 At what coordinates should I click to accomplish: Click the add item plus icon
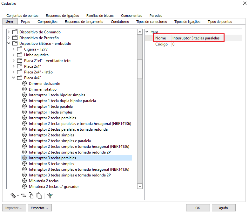[x=13, y=196]
